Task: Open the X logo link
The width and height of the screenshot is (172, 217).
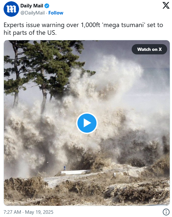Action: 166,5
